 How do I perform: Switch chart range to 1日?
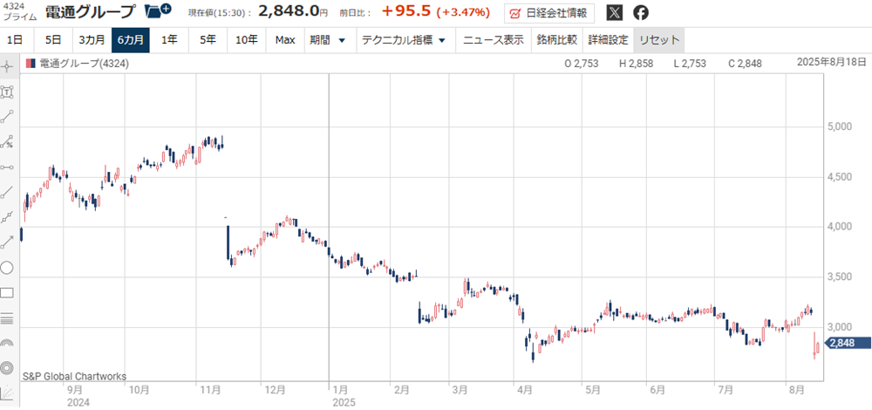tap(15, 40)
